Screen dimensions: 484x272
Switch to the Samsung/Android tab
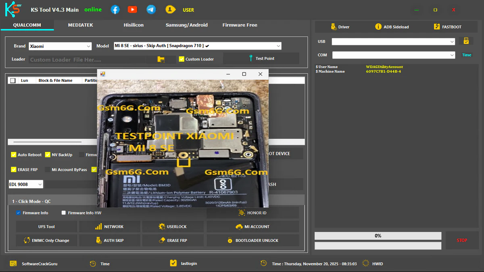click(x=186, y=25)
